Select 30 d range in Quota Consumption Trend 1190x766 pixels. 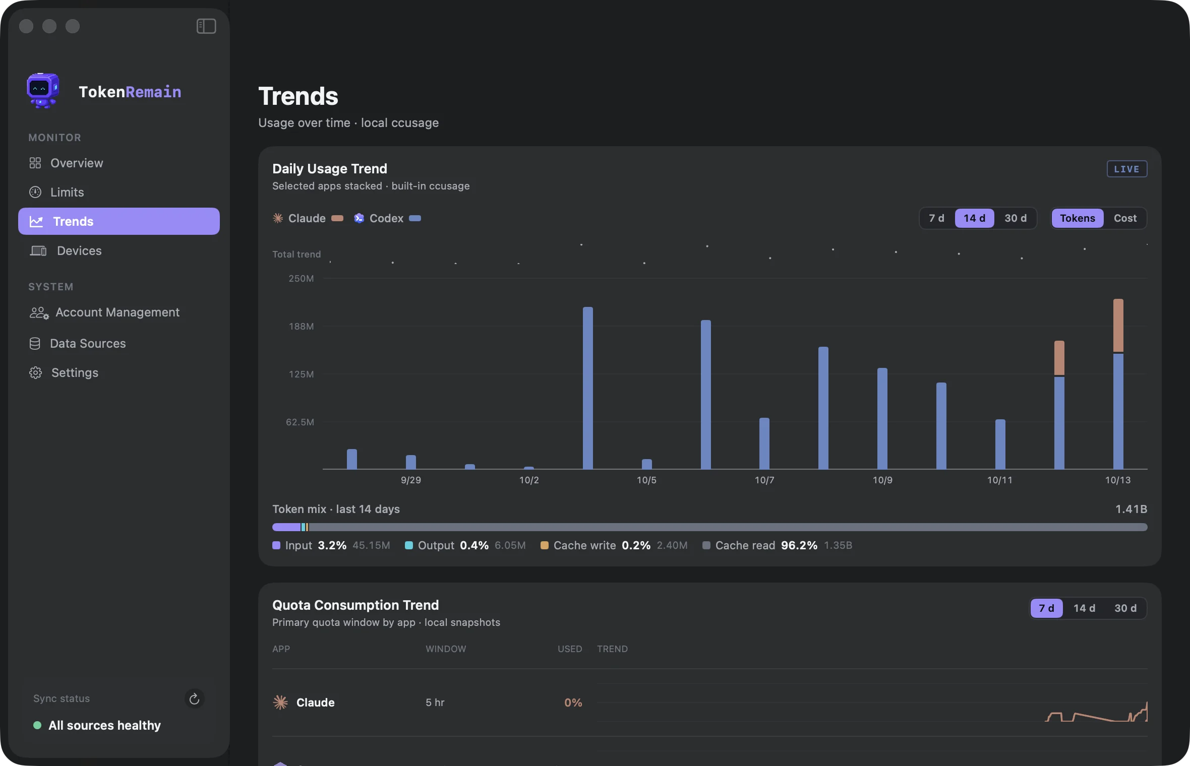(x=1125, y=608)
